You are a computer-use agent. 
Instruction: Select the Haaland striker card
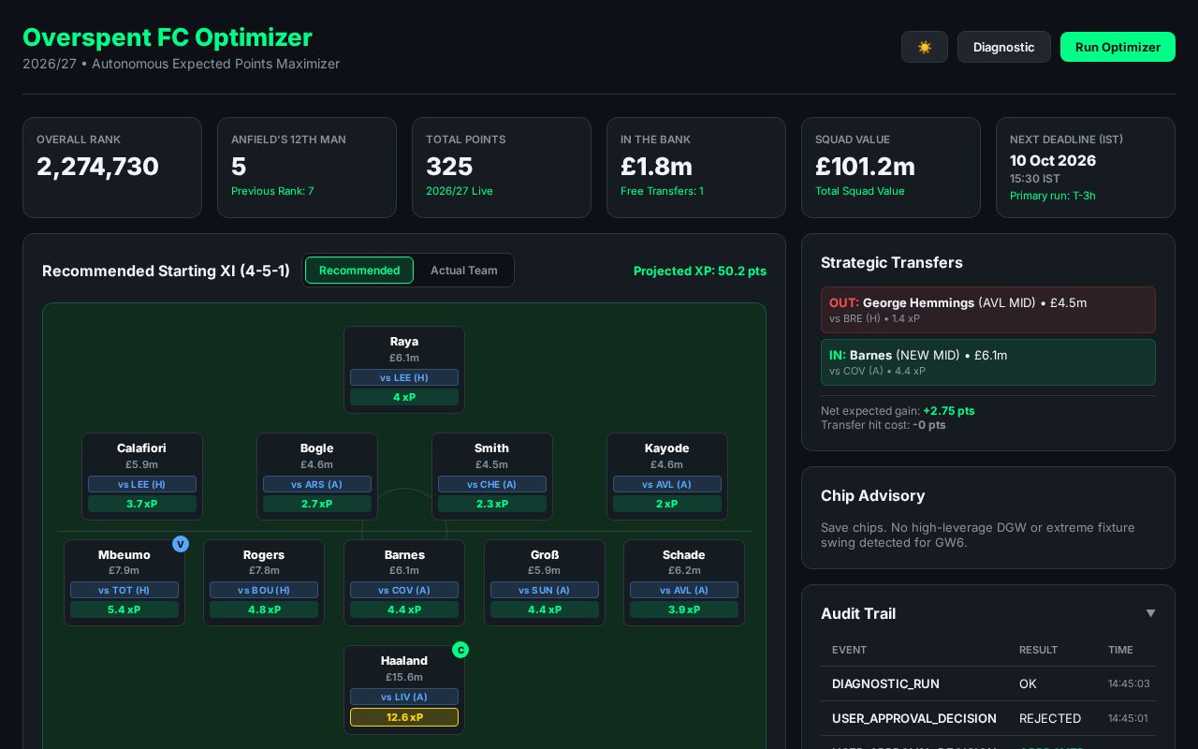pyautogui.click(x=404, y=690)
